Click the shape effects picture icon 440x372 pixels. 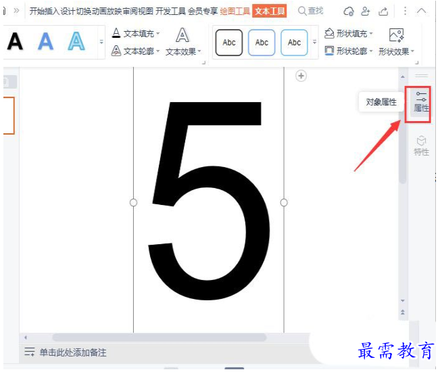[x=396, y=35]
